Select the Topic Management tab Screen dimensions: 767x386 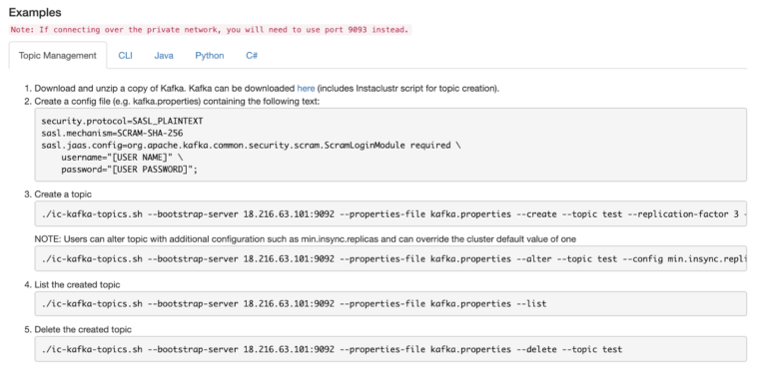[58, 55]
